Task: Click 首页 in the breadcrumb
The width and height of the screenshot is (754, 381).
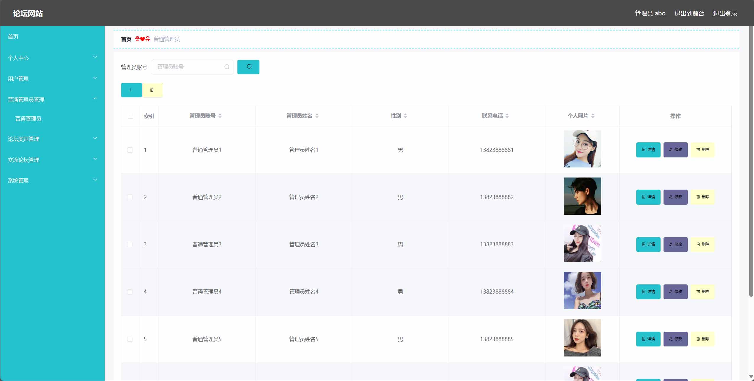Action: 126,39
